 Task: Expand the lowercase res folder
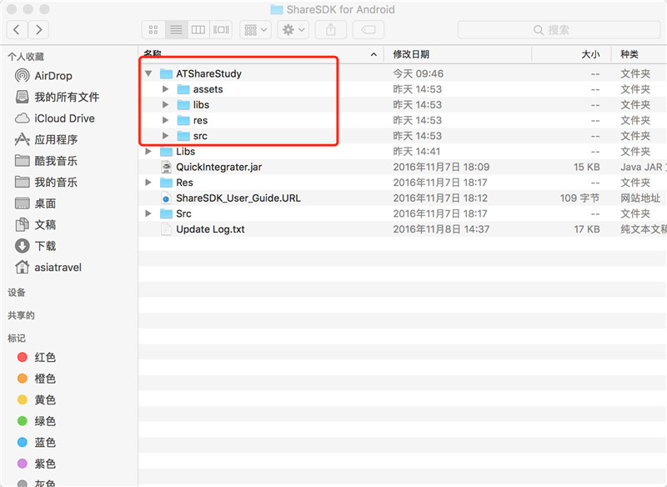click(x=165, y=120)
